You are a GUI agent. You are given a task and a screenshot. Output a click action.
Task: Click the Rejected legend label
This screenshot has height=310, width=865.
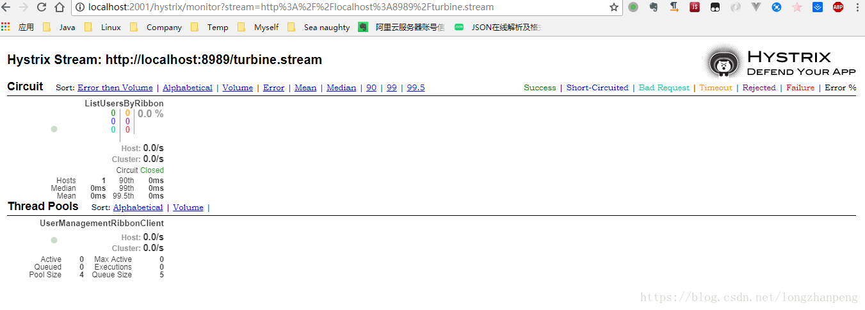(x=759, y=88)
